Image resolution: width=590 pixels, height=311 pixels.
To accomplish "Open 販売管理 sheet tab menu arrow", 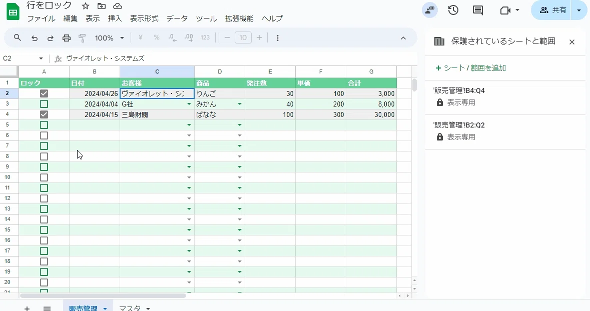I will pyautogui.click(x=105, y=308).
